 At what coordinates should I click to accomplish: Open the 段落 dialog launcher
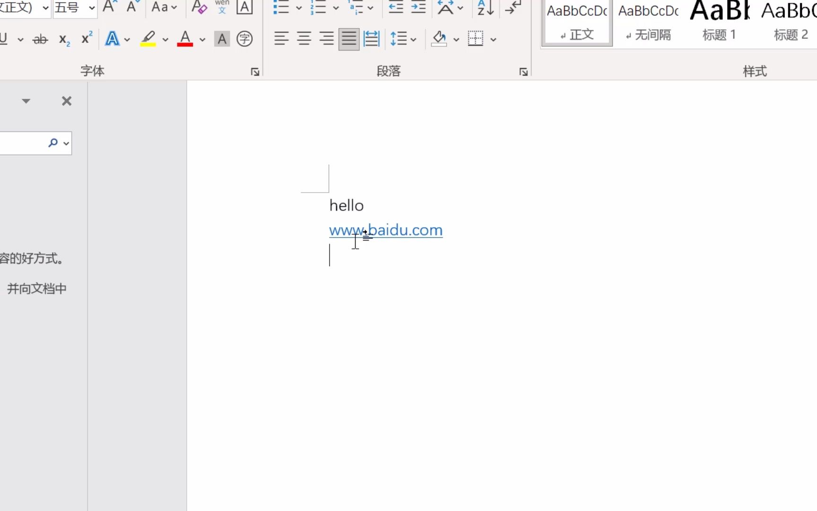coord(523,72)
